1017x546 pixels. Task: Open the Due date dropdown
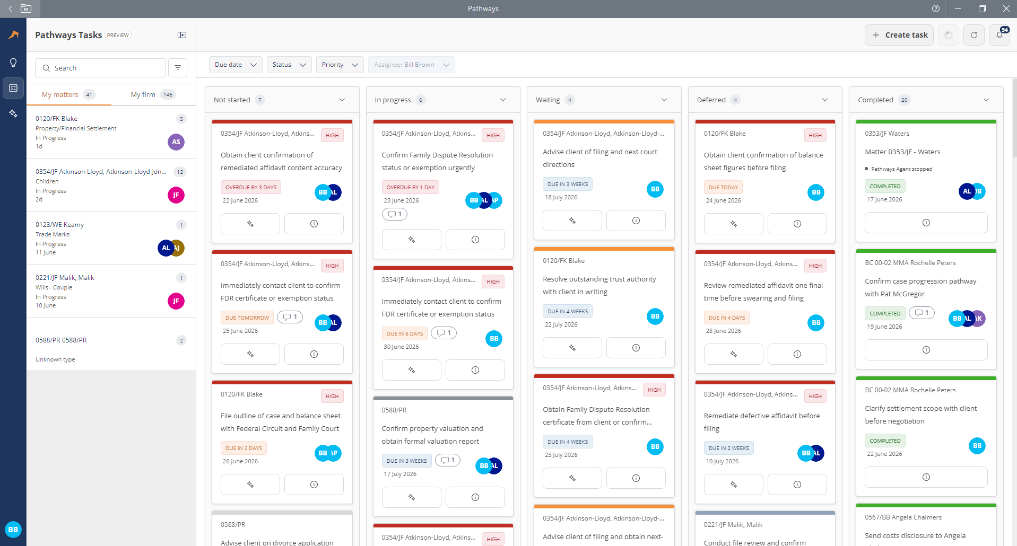tap(236, 65)
